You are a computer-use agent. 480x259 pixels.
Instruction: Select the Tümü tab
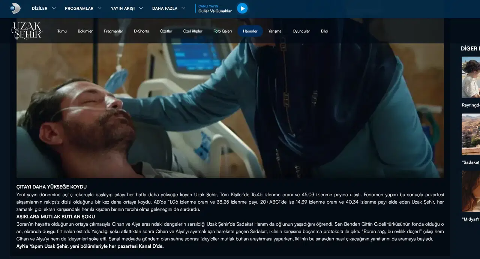click(62, 31)
